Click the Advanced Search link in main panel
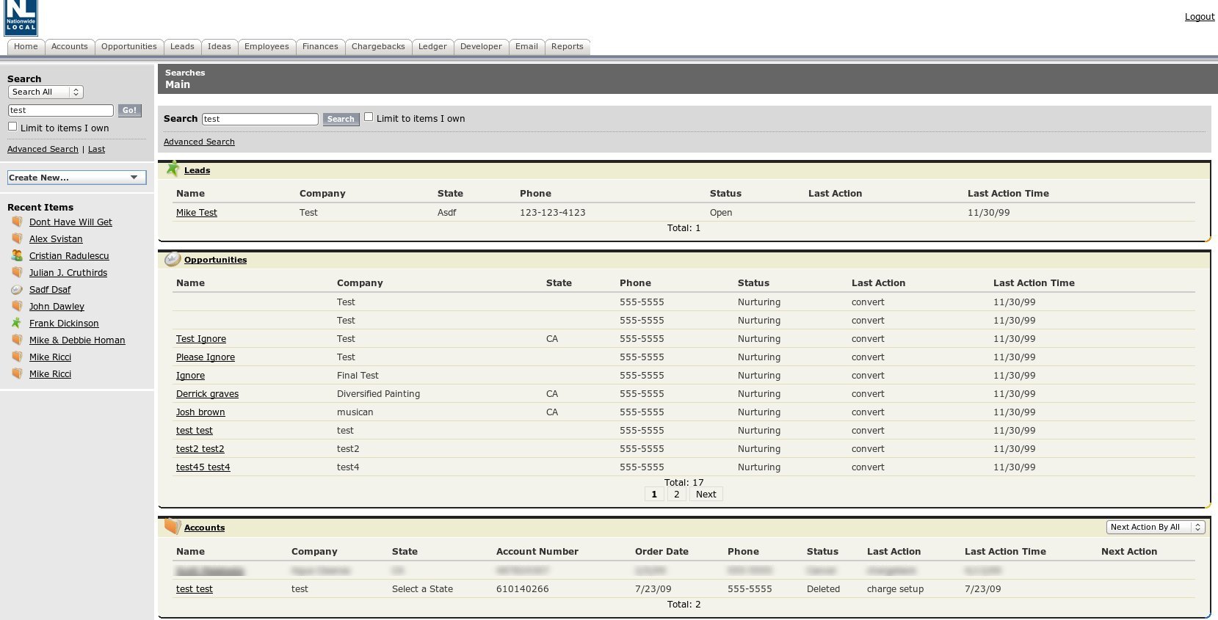The width and height of the screenshot is (1218, 620). coord(199,142)
